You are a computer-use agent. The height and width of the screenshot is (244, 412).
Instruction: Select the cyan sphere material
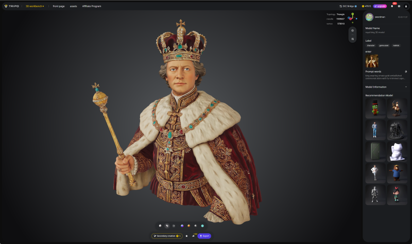coord(202,225)
